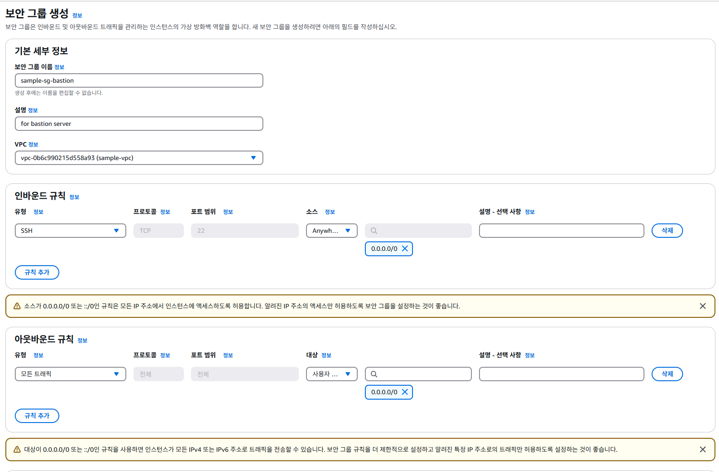
Task: Click search icon in outbound destination field
Action: (374, 374)
